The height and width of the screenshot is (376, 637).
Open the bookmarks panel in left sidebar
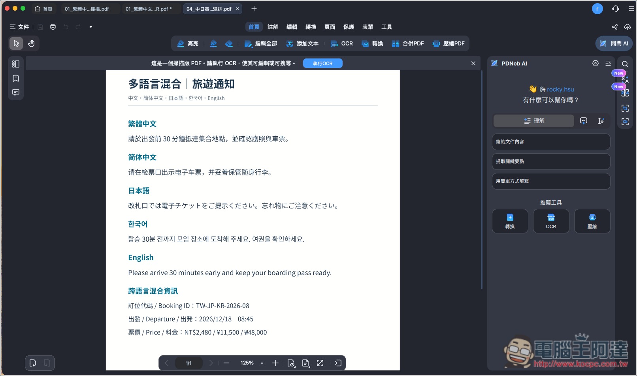(x=16, y=78)
